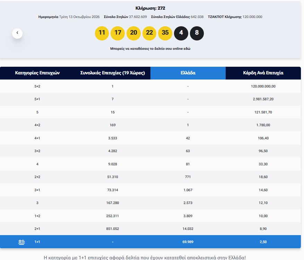The image size is (304, 260).
Task: Click prize amount 8,90
Action: pos(263,229)
